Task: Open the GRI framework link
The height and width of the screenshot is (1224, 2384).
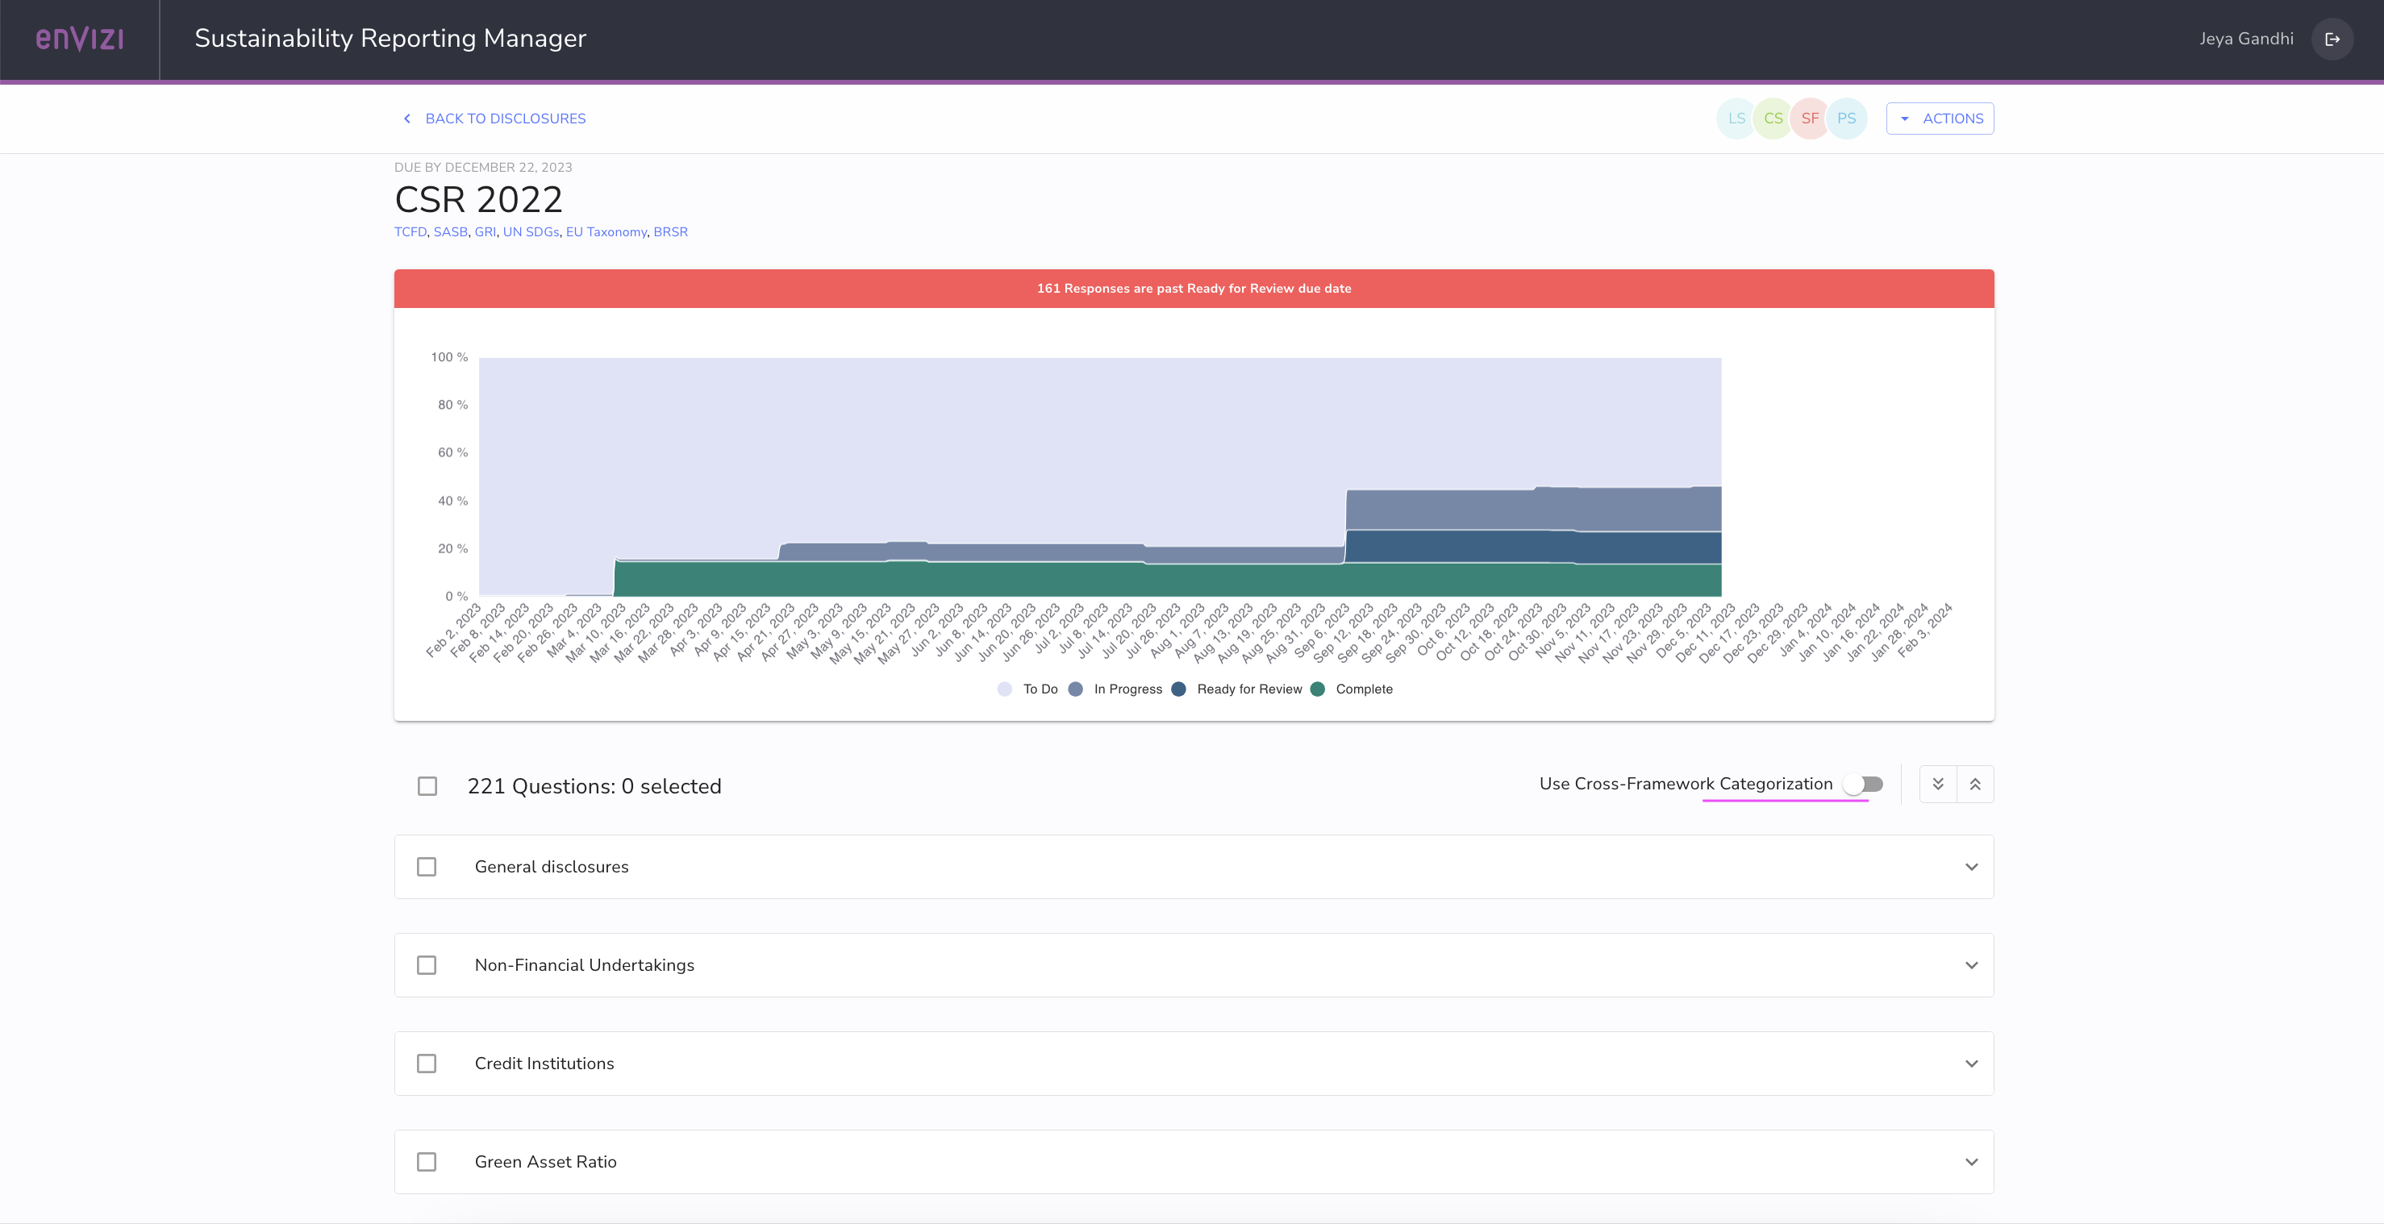Action: (485, 231)
